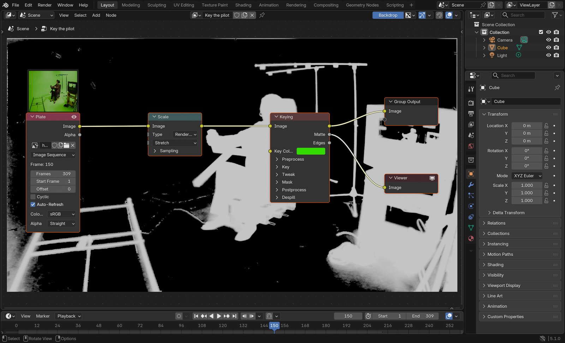The image size is (565, 343).
Task: Open the Stretch dropdown in Scale node
Action: [175, 143]
